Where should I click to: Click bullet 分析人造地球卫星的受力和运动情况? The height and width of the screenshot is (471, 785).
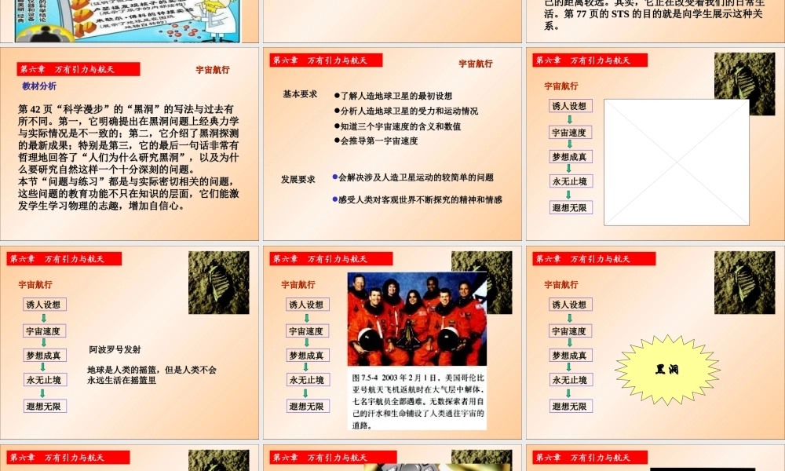click(x=406, y=111)
